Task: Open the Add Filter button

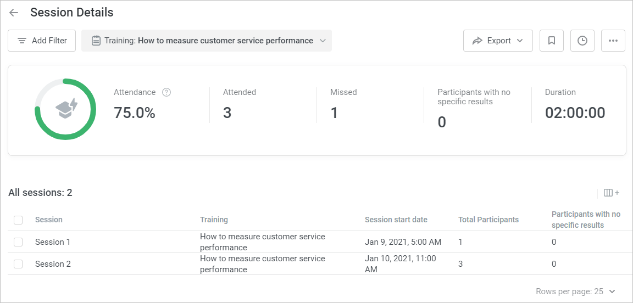Action: (x=42, y=41)
